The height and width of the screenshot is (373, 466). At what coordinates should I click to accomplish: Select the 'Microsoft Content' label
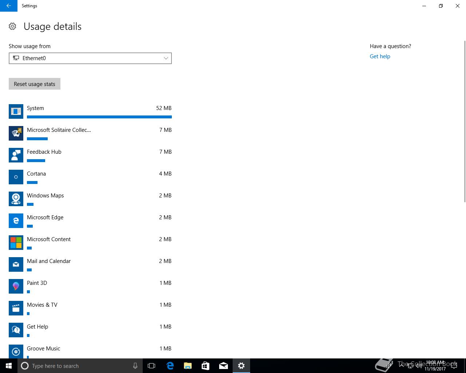click(49, 239)
